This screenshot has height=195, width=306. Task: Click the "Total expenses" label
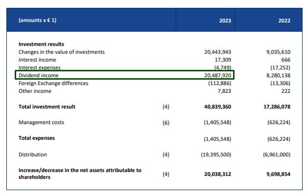[37, 138]
